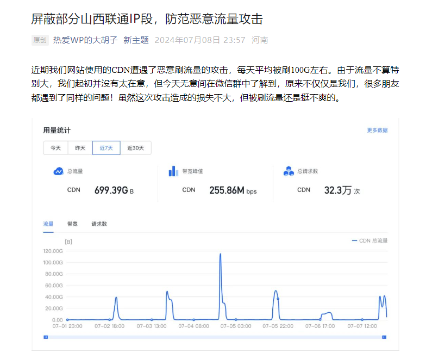Viewport: 426px width, 359px height.
Task: Click the publish date 2024年07月08日 23:57
Action: pyautogui.click(x=200, y=40)
